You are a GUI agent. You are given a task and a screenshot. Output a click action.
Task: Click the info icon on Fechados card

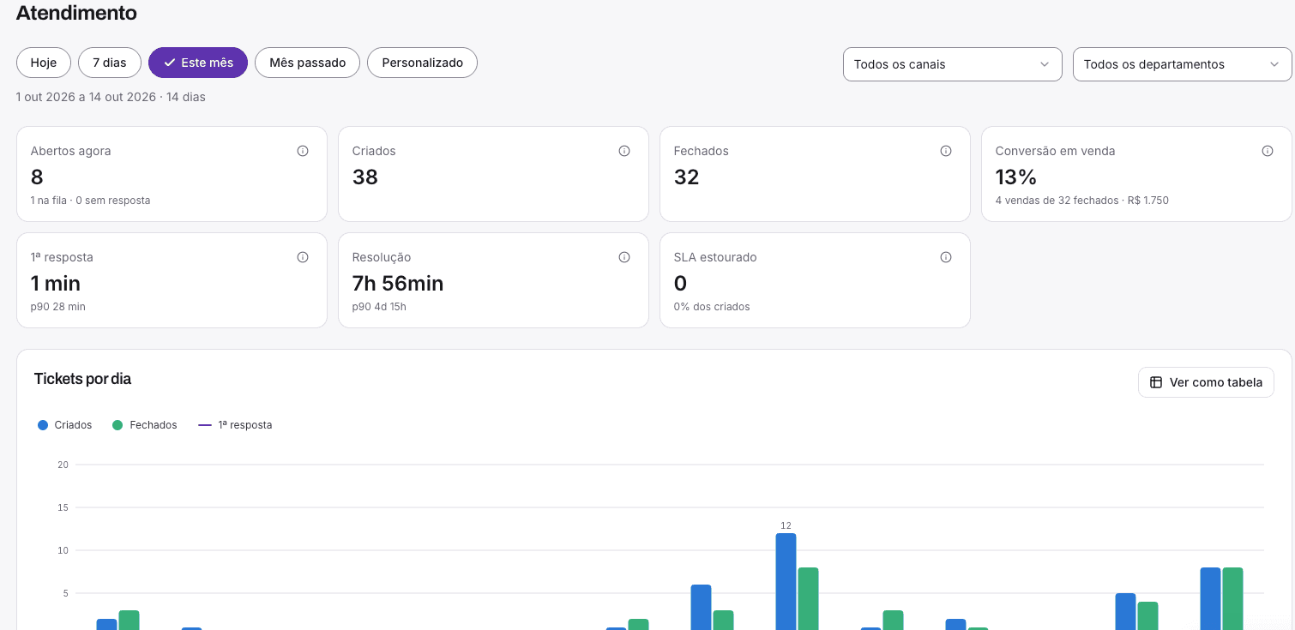point(946,151)
